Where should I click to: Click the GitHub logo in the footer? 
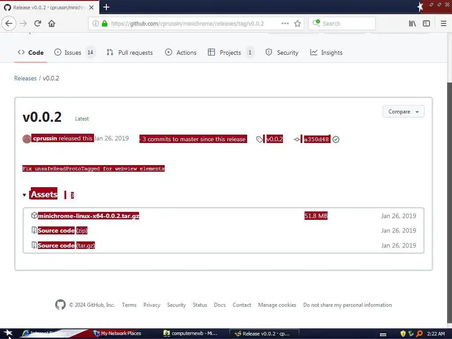60,305
